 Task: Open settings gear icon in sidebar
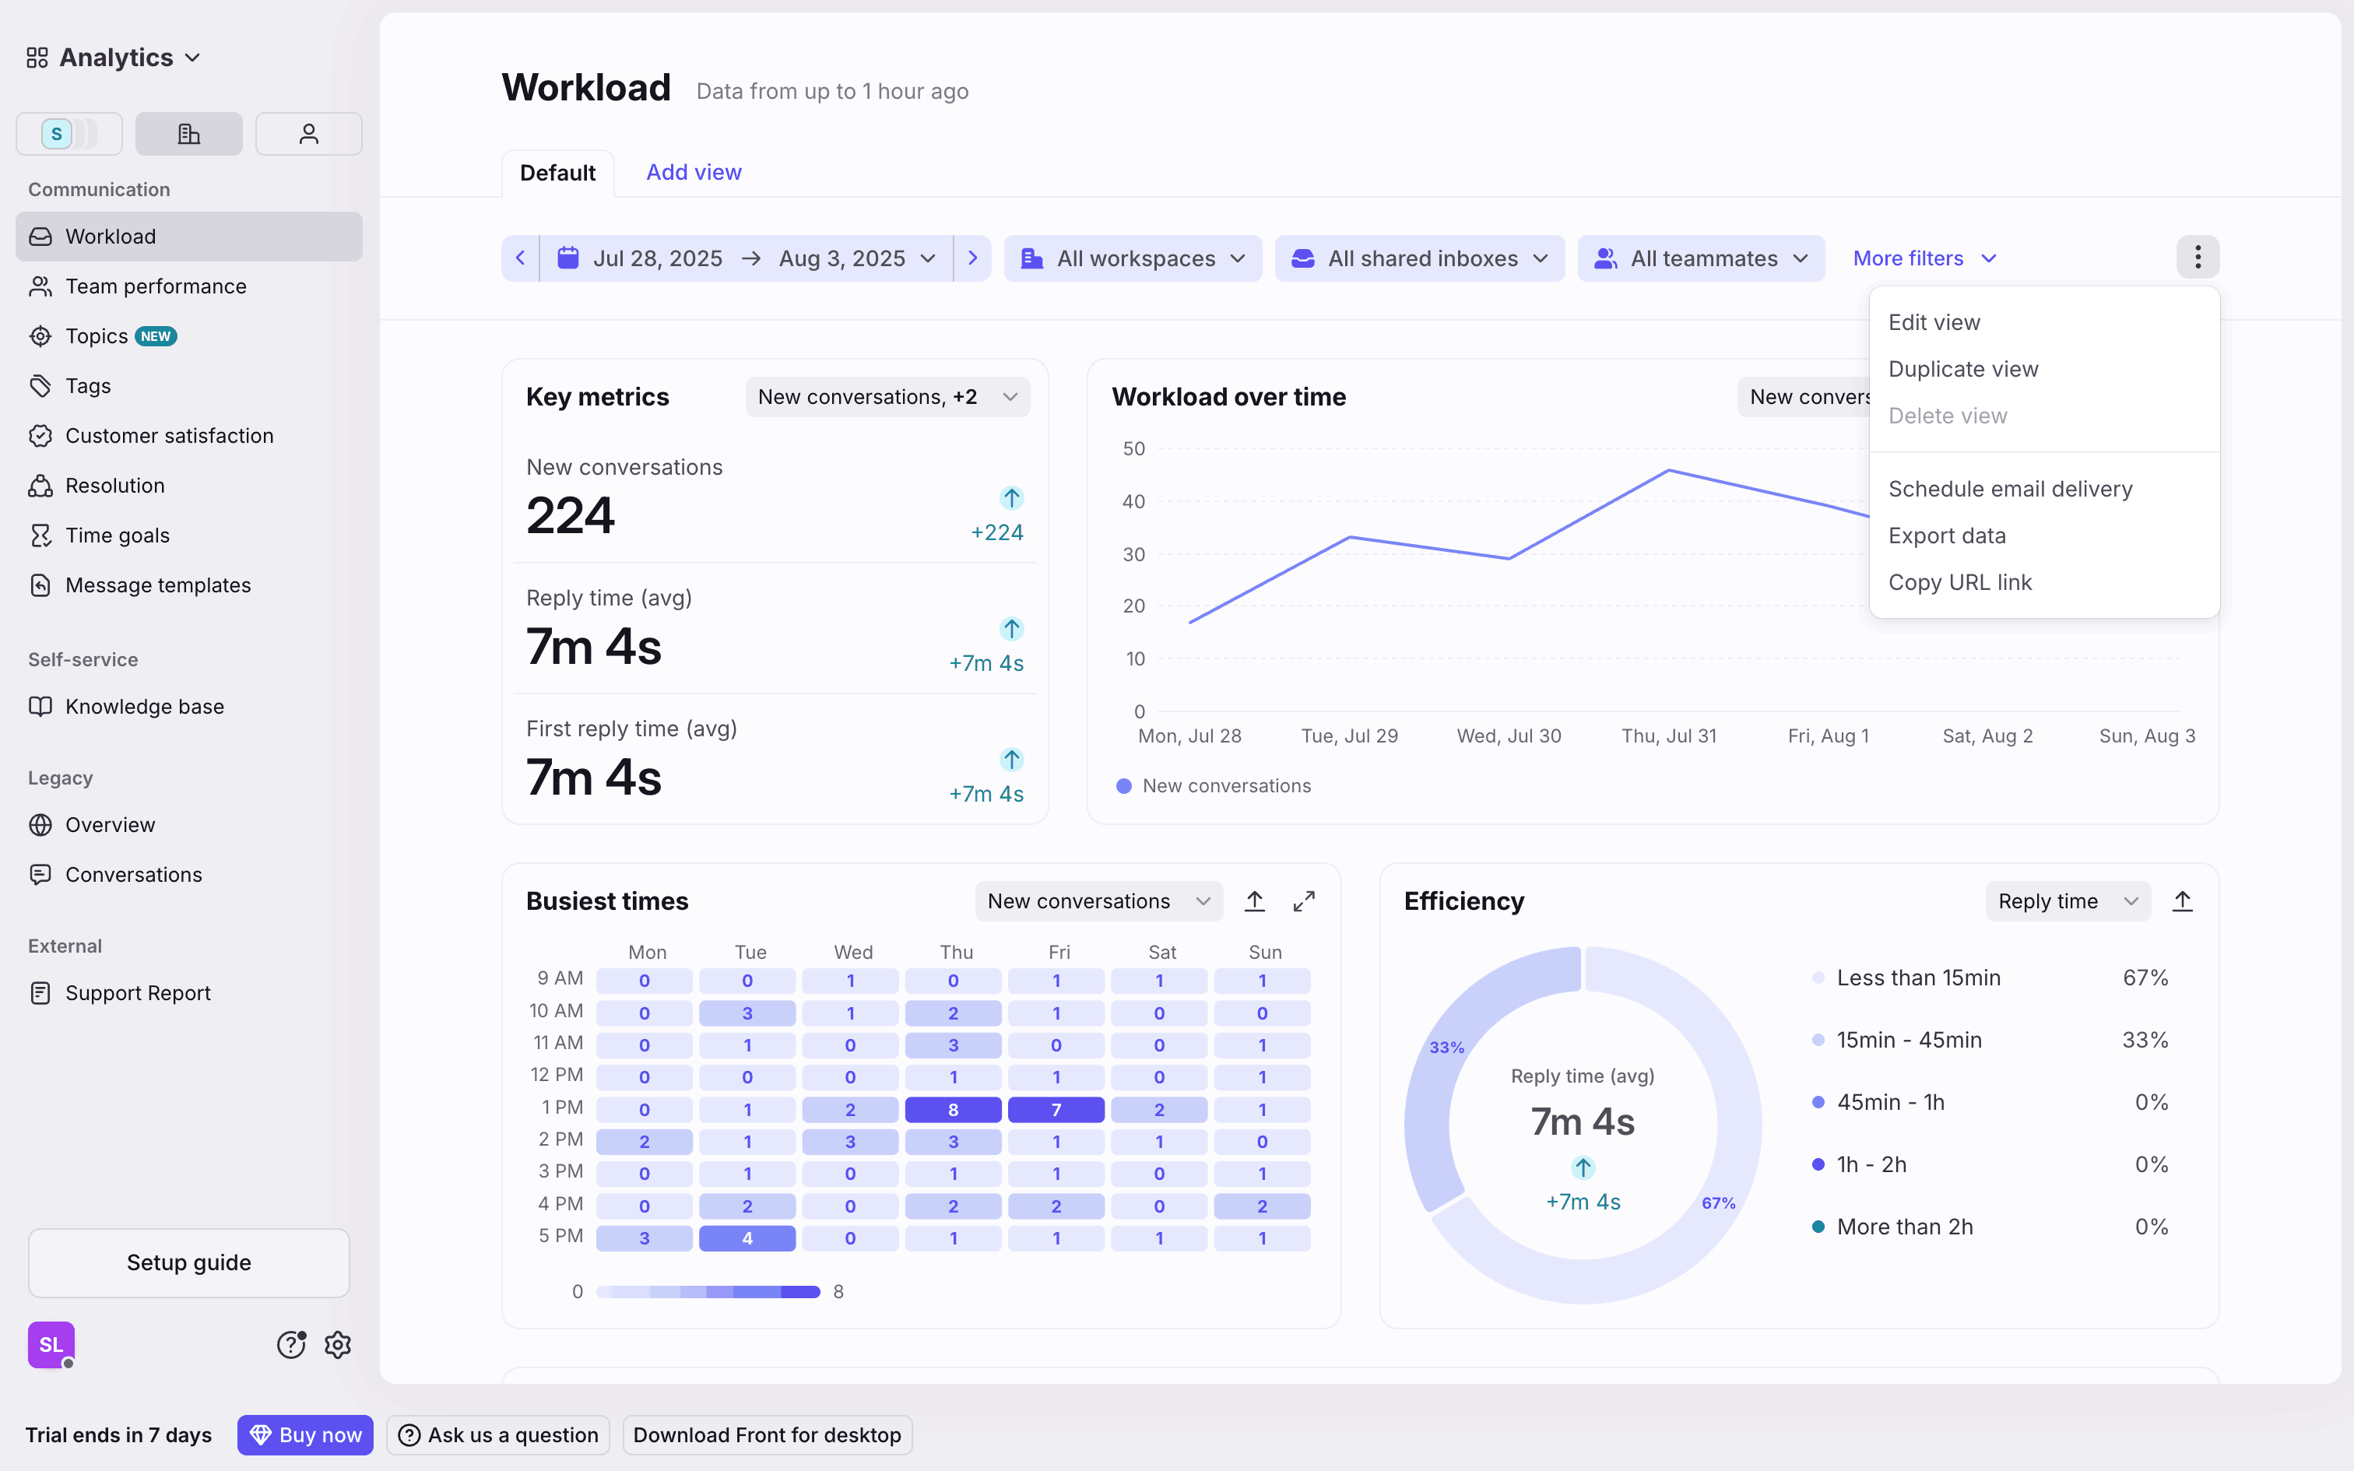tap(338, 1345)
